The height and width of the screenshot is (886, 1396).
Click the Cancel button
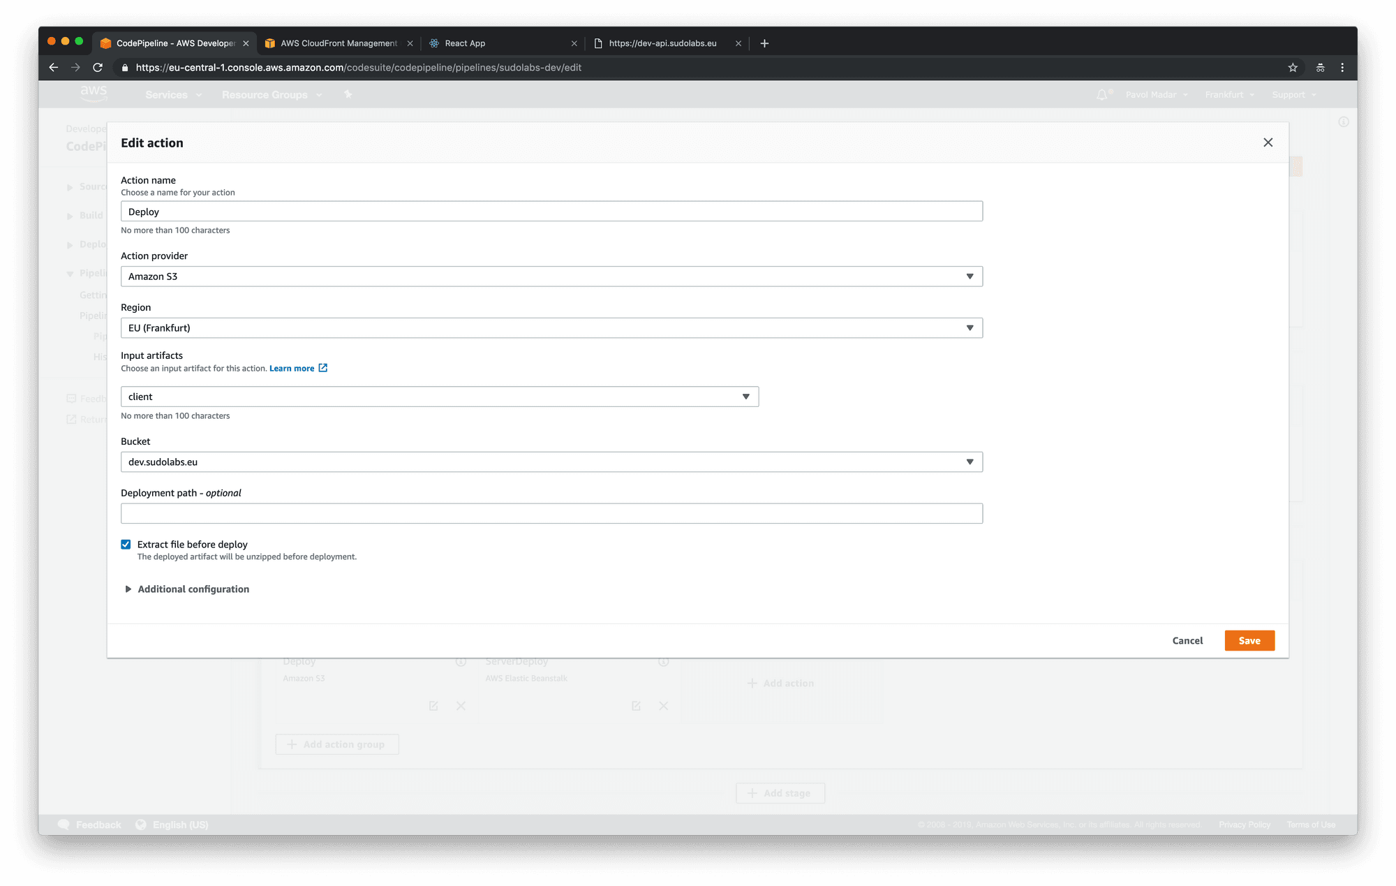pos(1187,641)
